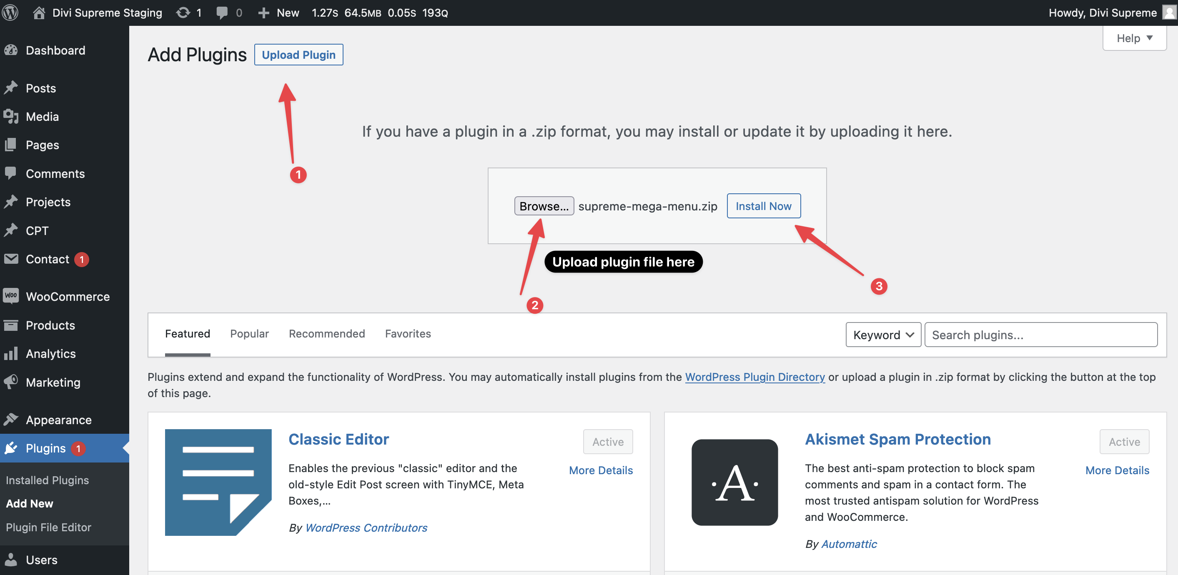Click the WooCommerce sidebar icon
Screen dimensions: 1178x575
[11, 296]
